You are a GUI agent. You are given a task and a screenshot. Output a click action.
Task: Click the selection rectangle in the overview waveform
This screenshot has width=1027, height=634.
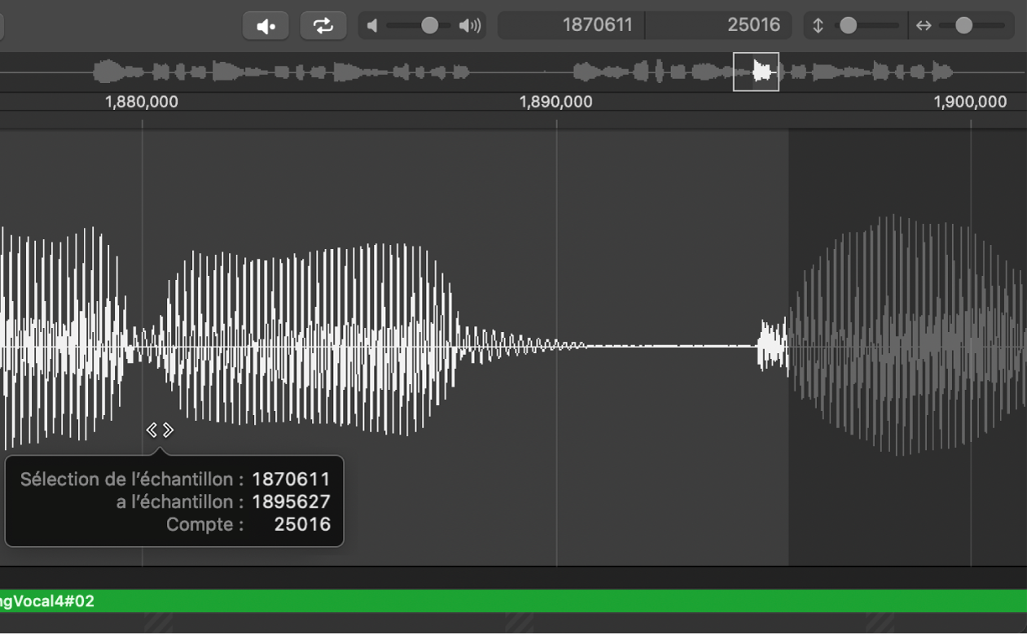tap(756, 72)
